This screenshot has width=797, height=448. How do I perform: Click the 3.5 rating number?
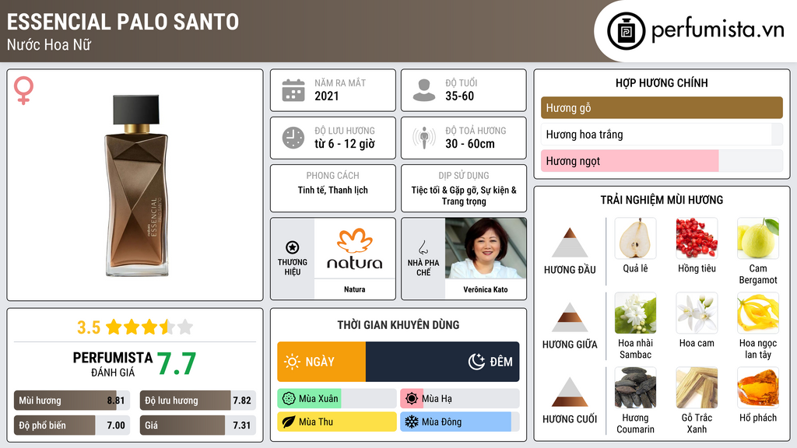(89, 327)
